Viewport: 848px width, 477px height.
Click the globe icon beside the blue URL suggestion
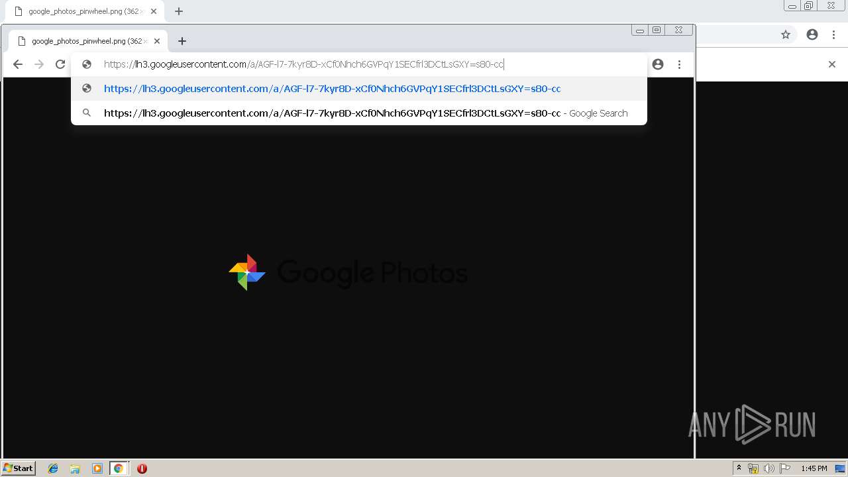[87, 88]
